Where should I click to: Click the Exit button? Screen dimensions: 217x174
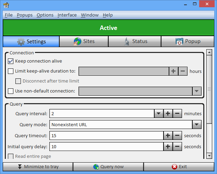[x=179, y=167]
